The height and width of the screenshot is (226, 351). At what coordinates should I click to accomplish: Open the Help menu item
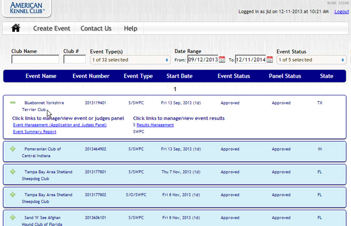click(x=131, y=28)
